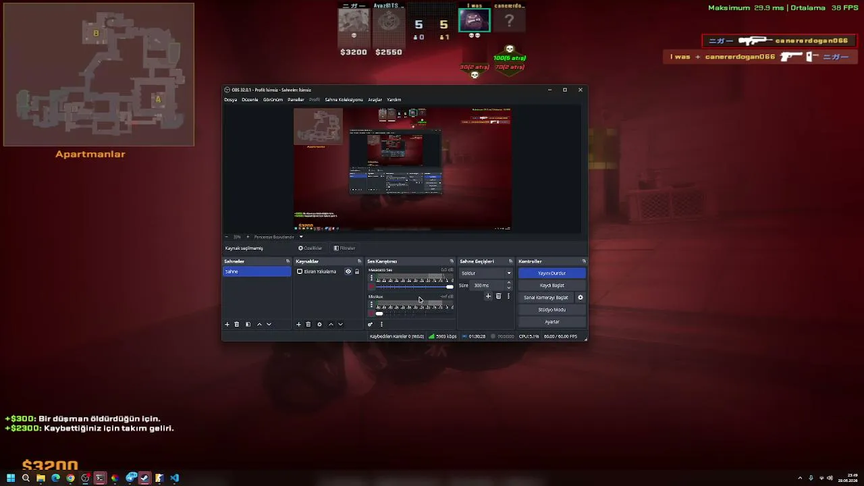Undock the Kontroller panel
This screenshot has width=864, height=486.
point(584,261)
